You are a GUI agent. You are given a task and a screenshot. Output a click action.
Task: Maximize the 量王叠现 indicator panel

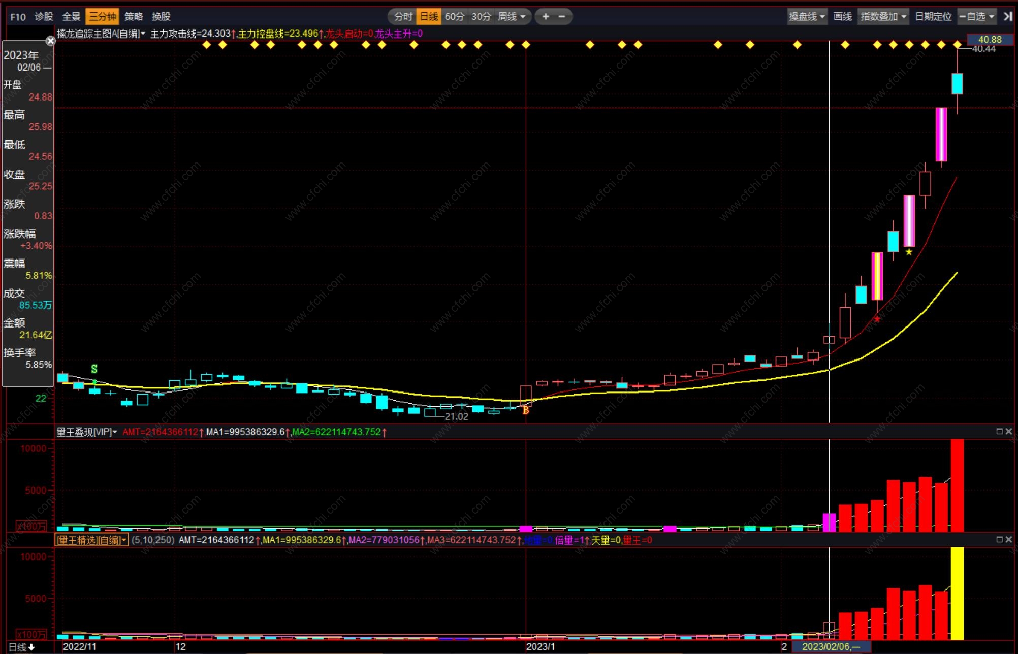click(999, 431)
